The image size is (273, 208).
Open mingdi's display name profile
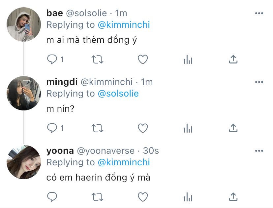(62, 82)
